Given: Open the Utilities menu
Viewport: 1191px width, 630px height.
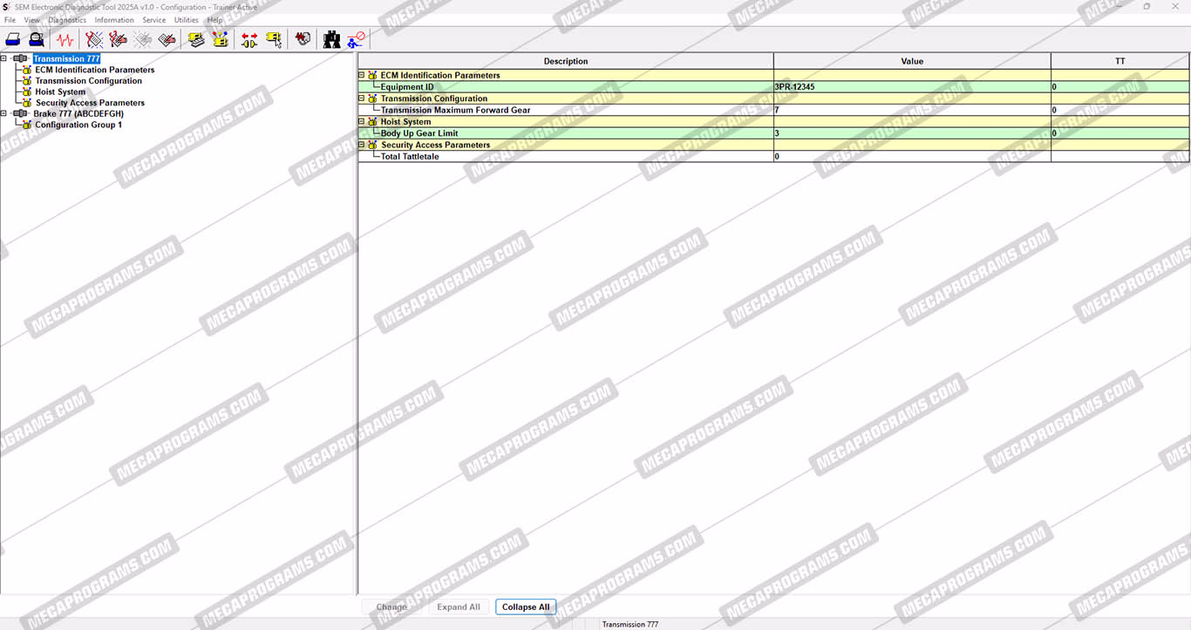Looking at the screenshot, I should pyautogui.click(x=187, y=20).
